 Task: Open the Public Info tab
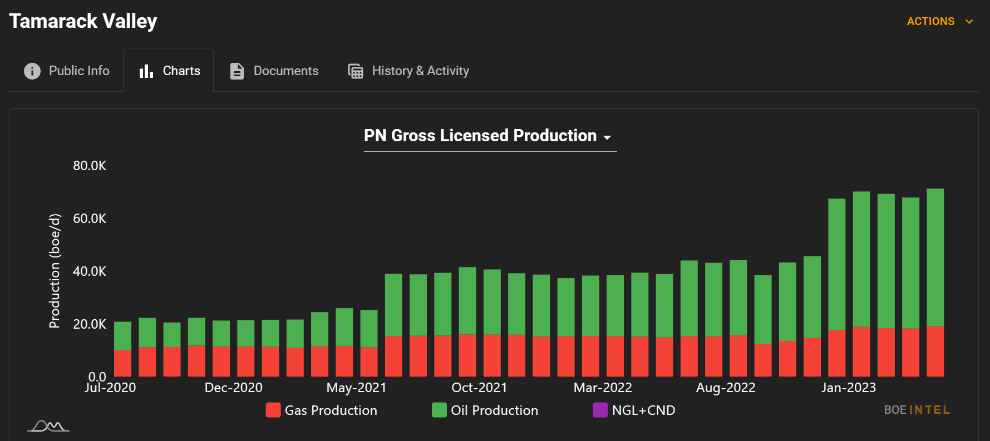[x=66, y=71]
